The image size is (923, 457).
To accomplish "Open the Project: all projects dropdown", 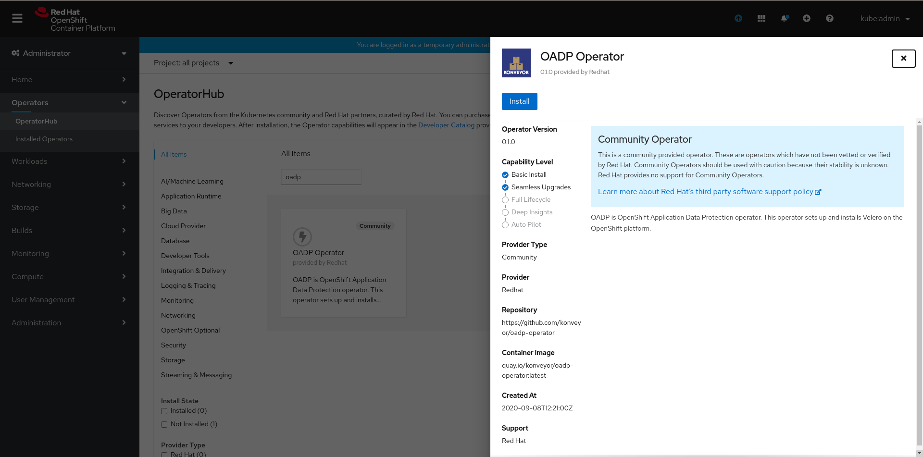I will click(x=193, y=63).
